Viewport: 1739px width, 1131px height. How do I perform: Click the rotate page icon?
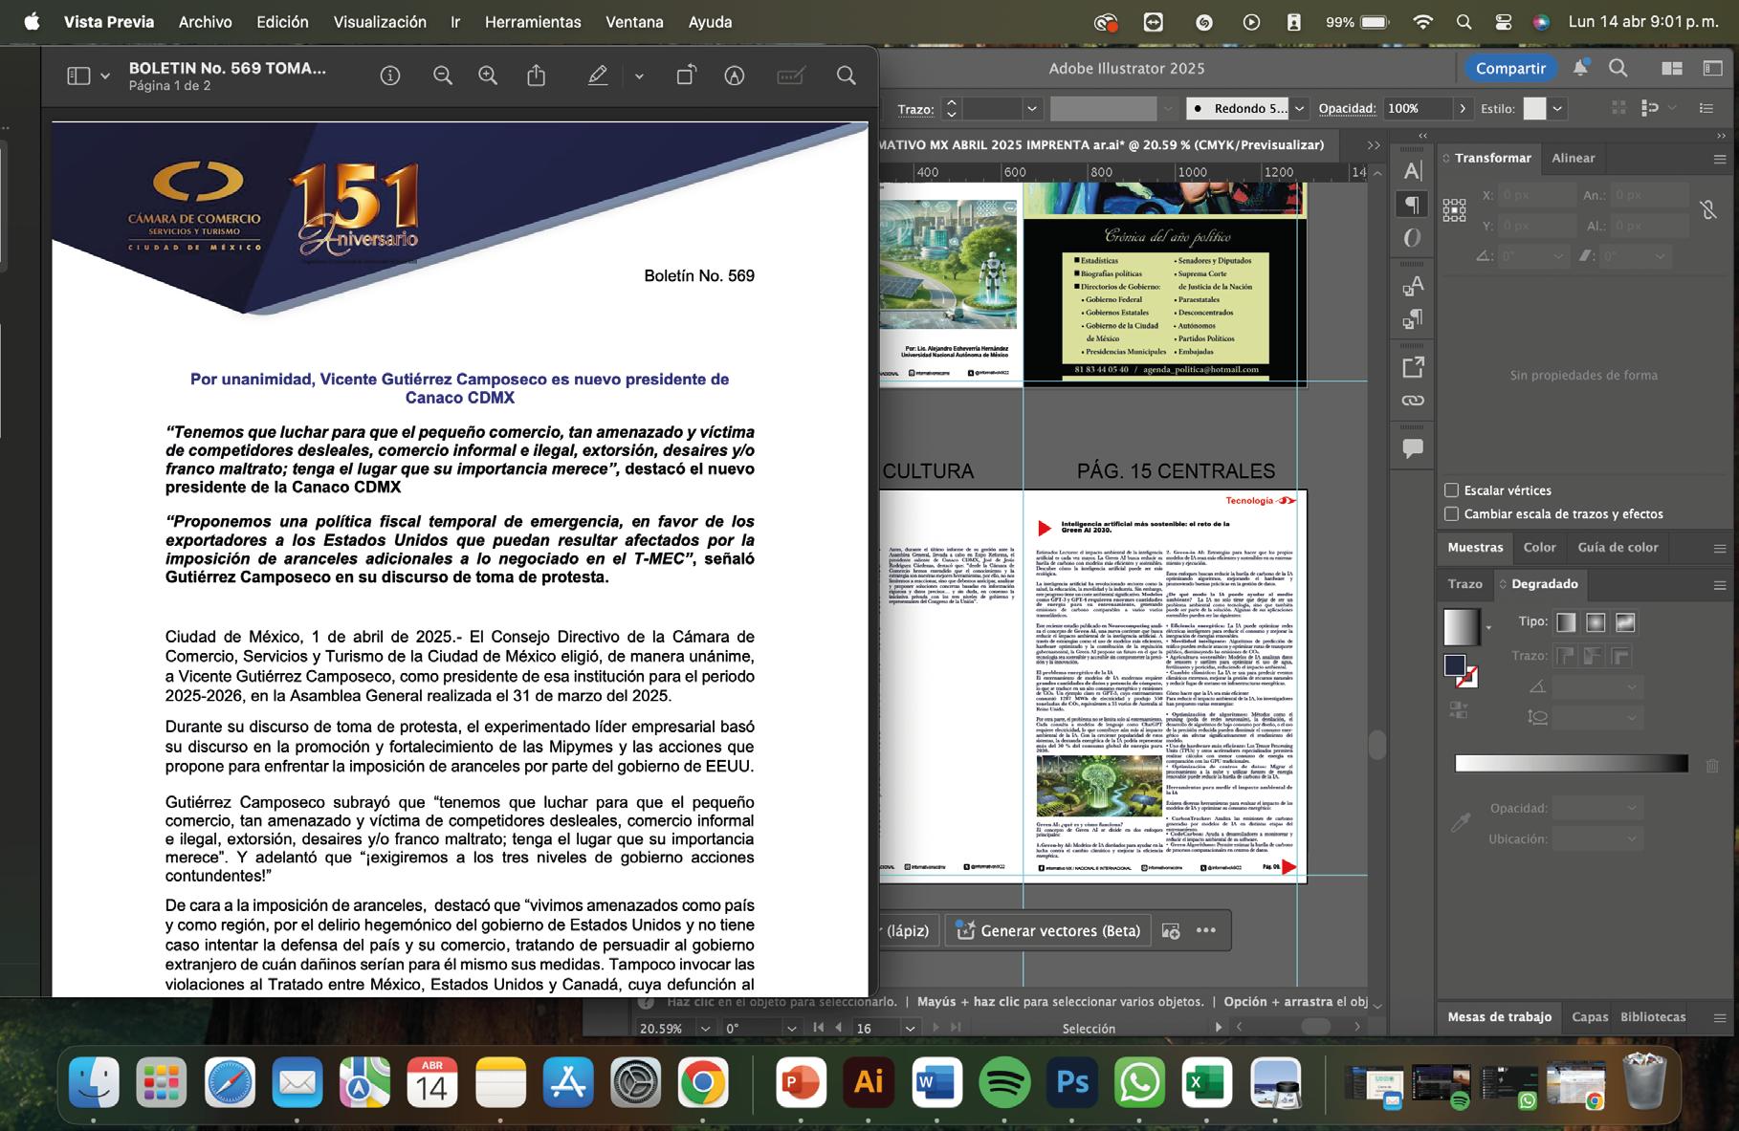click(x=686, y=76)
